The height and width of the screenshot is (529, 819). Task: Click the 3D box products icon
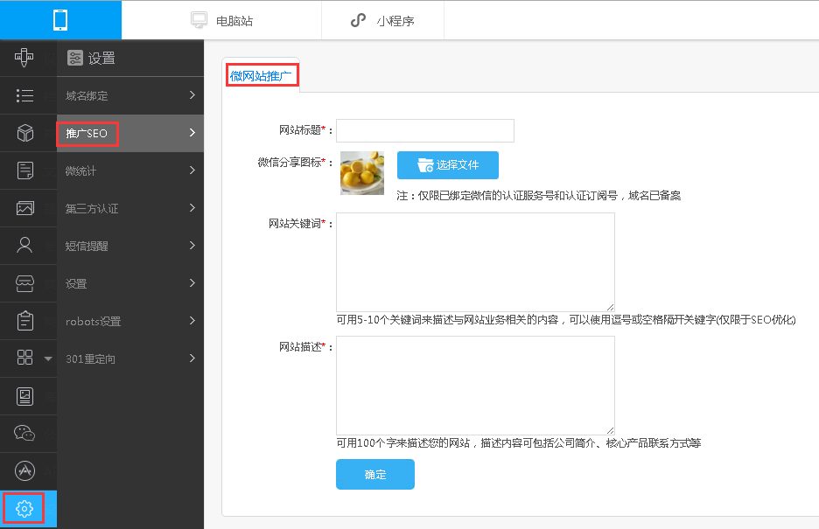pos(24,133)
